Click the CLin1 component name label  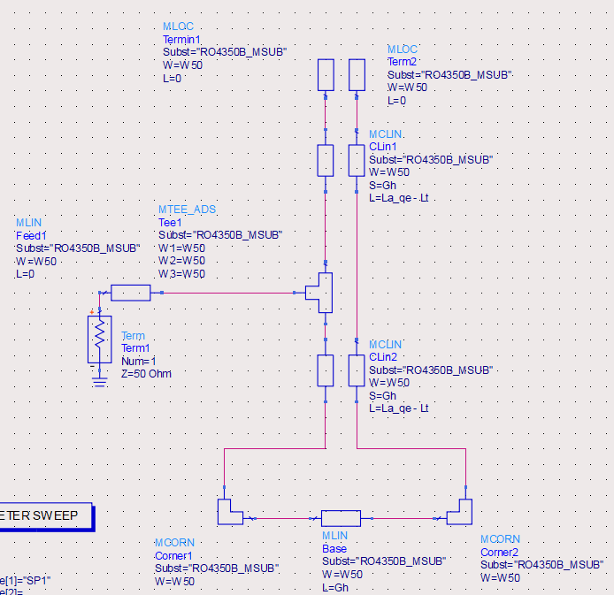click(x=383, y=147)
